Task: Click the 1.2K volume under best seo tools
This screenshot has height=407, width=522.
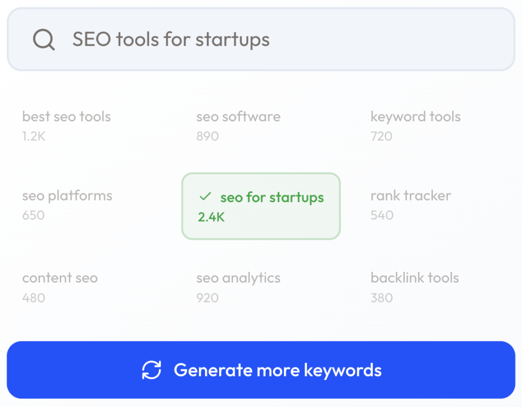Action: pos(34,136)
